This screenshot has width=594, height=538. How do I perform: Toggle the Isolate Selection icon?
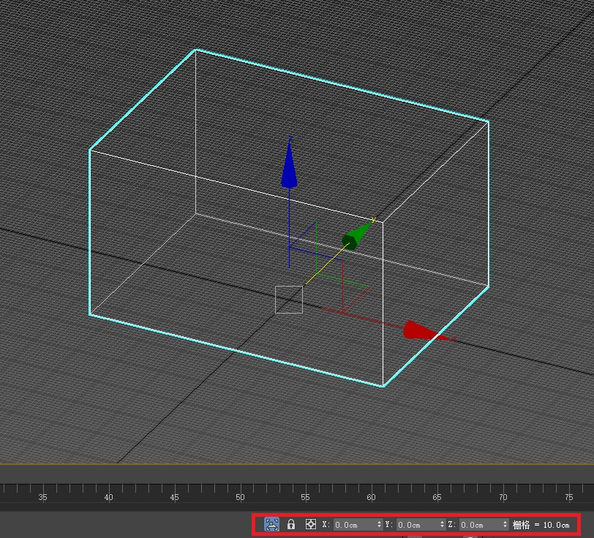271,524
